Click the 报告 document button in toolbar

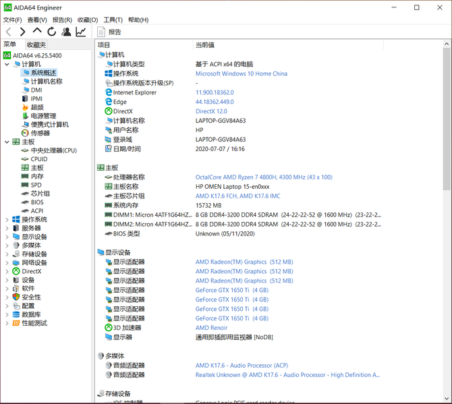109,32
